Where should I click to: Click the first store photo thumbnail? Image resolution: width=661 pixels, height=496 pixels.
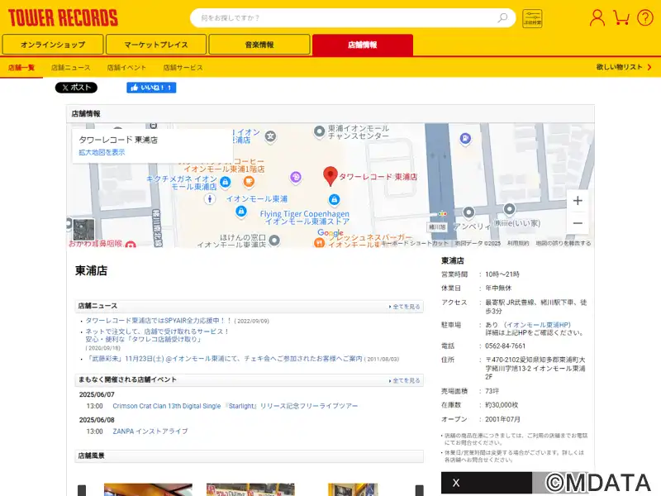148,489
